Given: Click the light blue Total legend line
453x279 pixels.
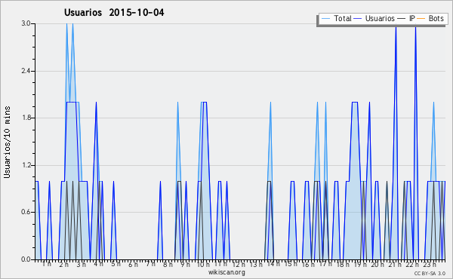Looking at the screenshot, I should coord(325,19).
